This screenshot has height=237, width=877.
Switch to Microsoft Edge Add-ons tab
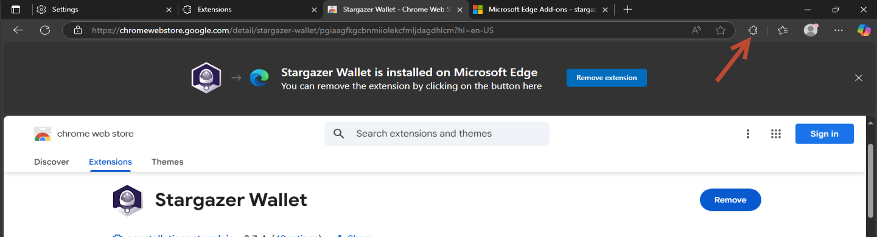click(x=540, y=10)
